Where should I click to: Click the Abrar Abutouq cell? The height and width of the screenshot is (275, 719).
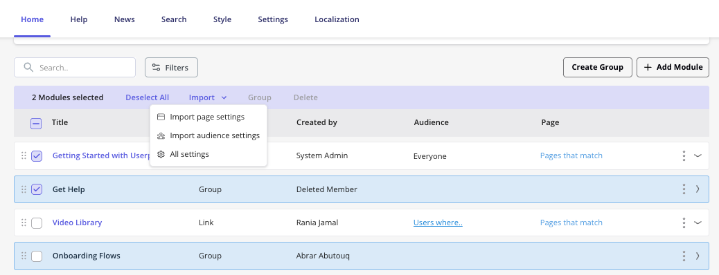point(323,256)
